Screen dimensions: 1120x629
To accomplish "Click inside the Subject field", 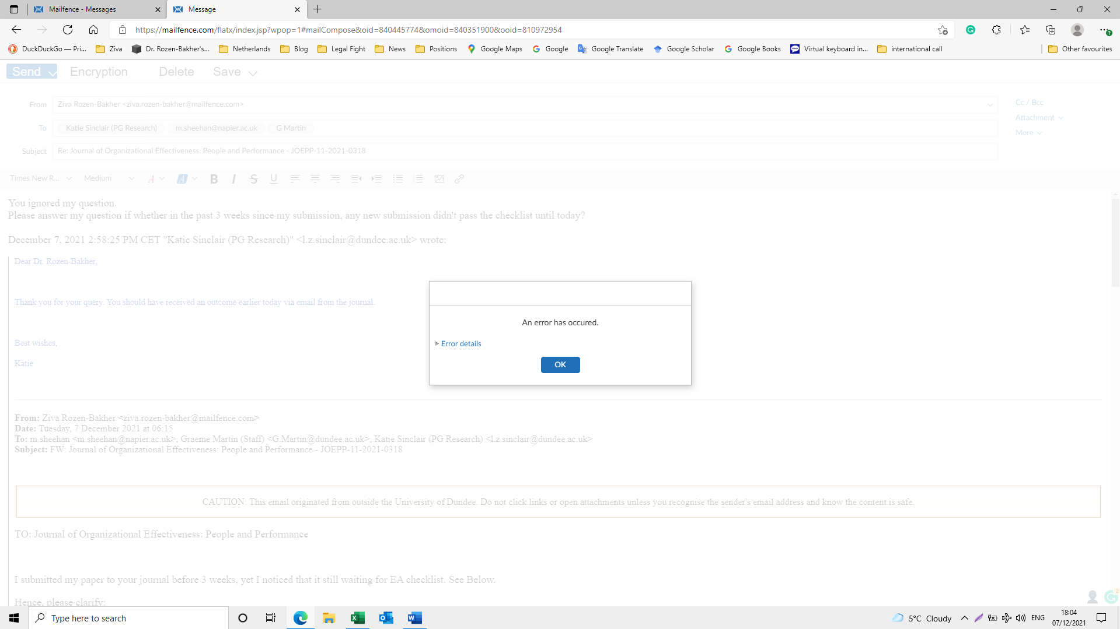I will [x=350, y=150].
